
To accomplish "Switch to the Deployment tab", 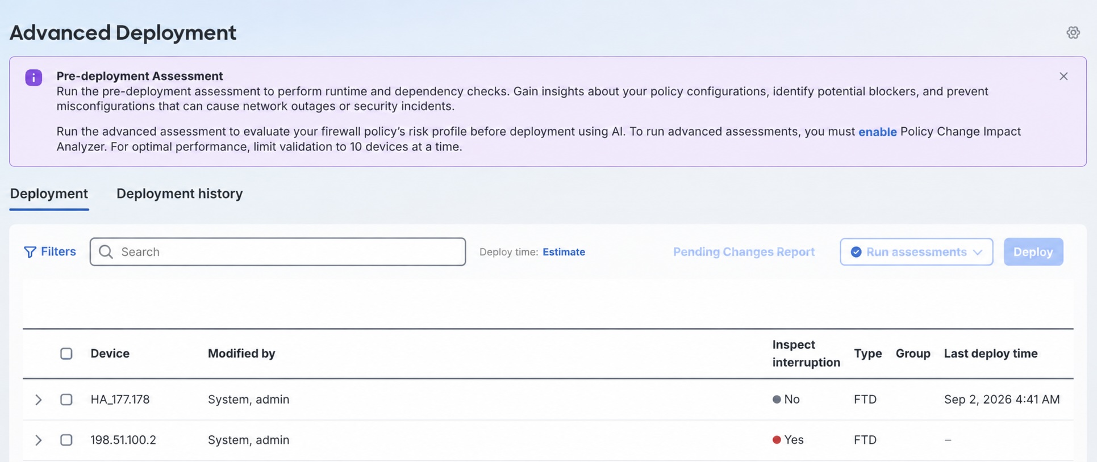I will 49,194.
